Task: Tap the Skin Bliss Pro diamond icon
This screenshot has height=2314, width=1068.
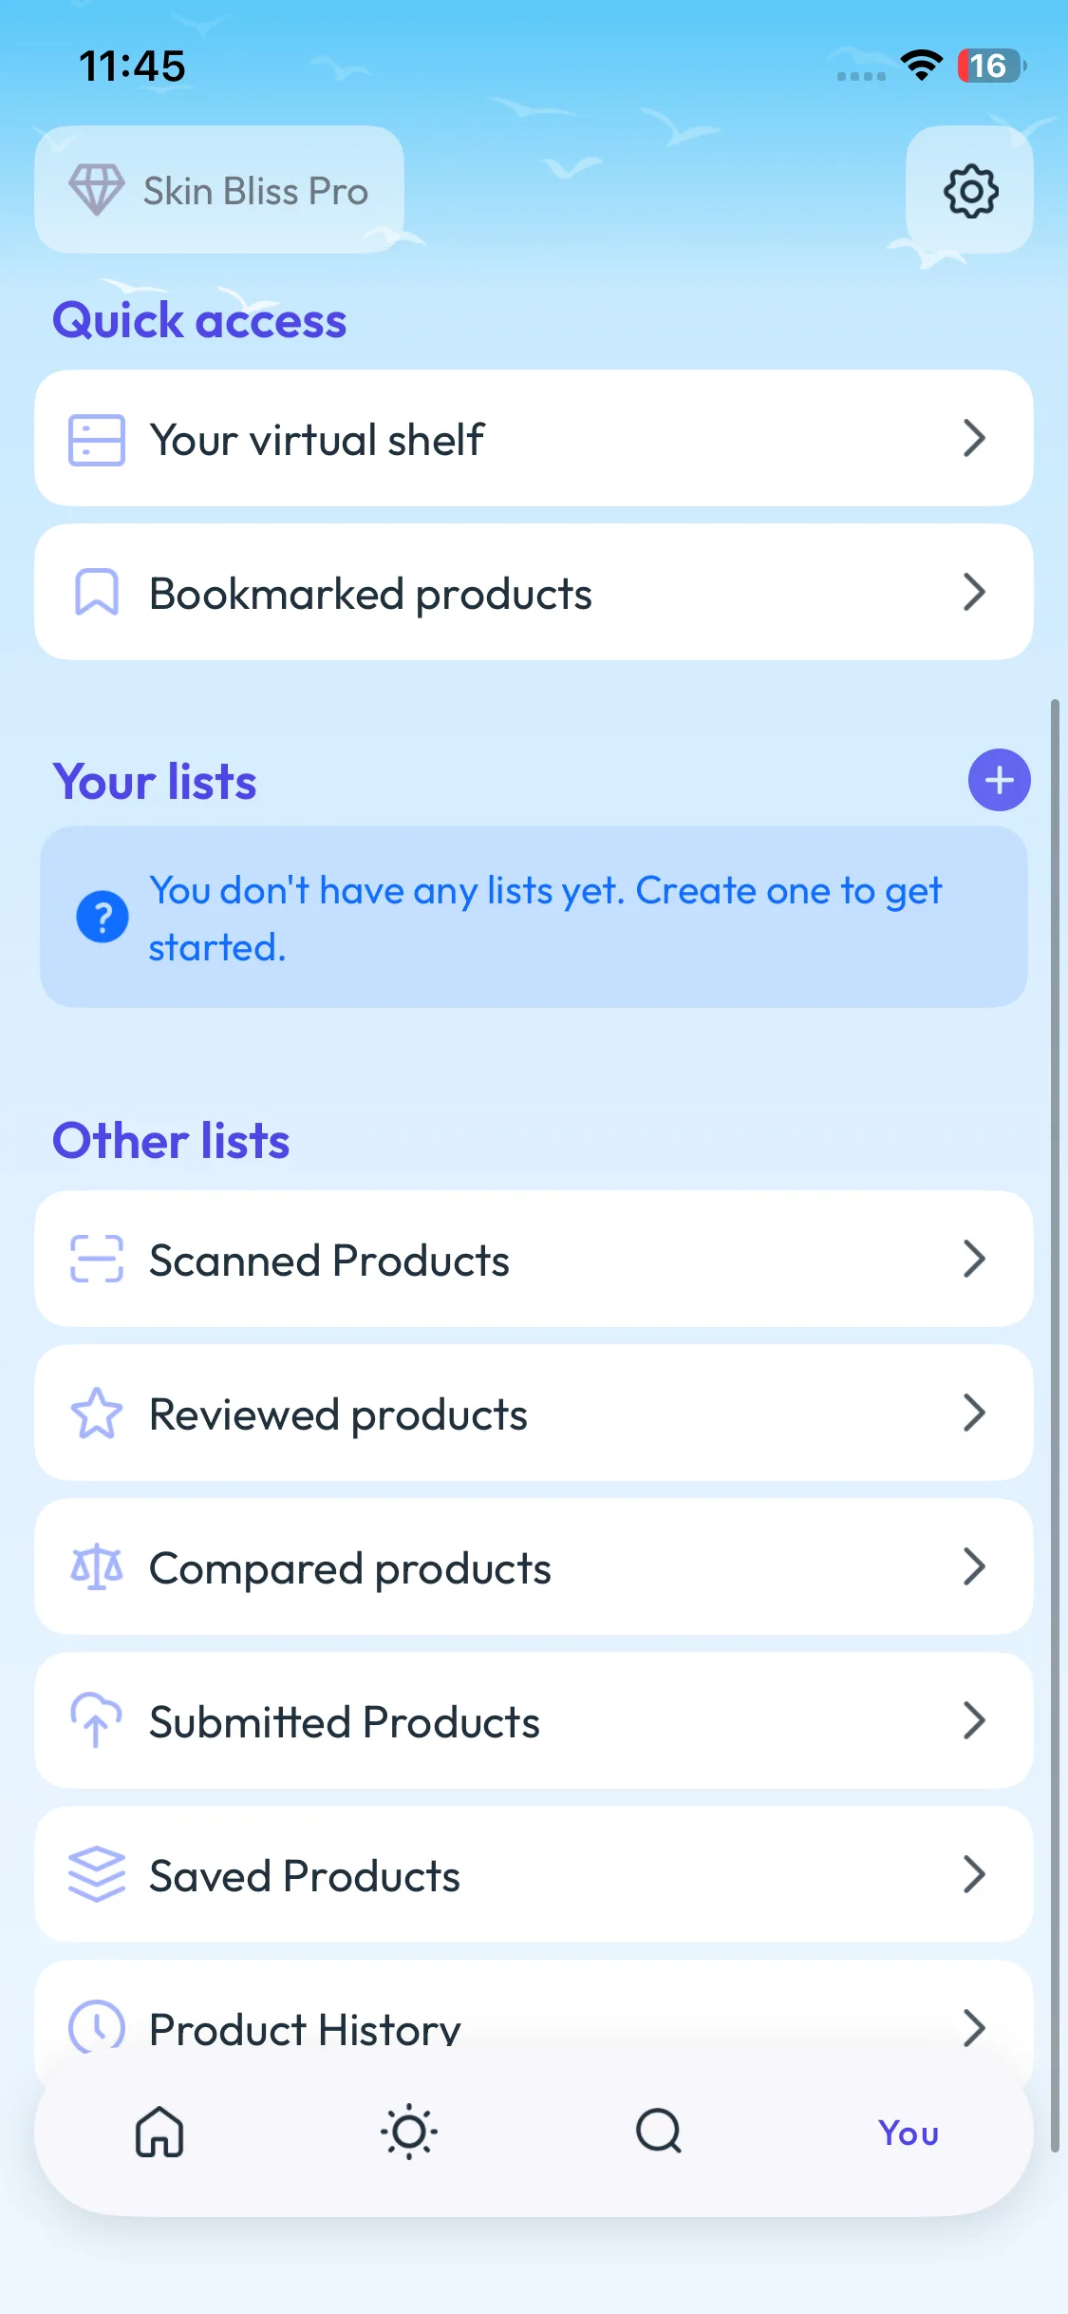Action: [x=96, y=190]
